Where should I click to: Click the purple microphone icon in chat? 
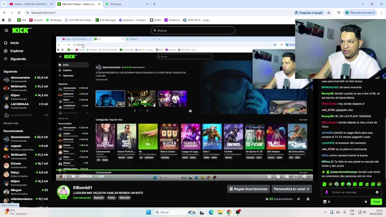[x=327, y=192]
